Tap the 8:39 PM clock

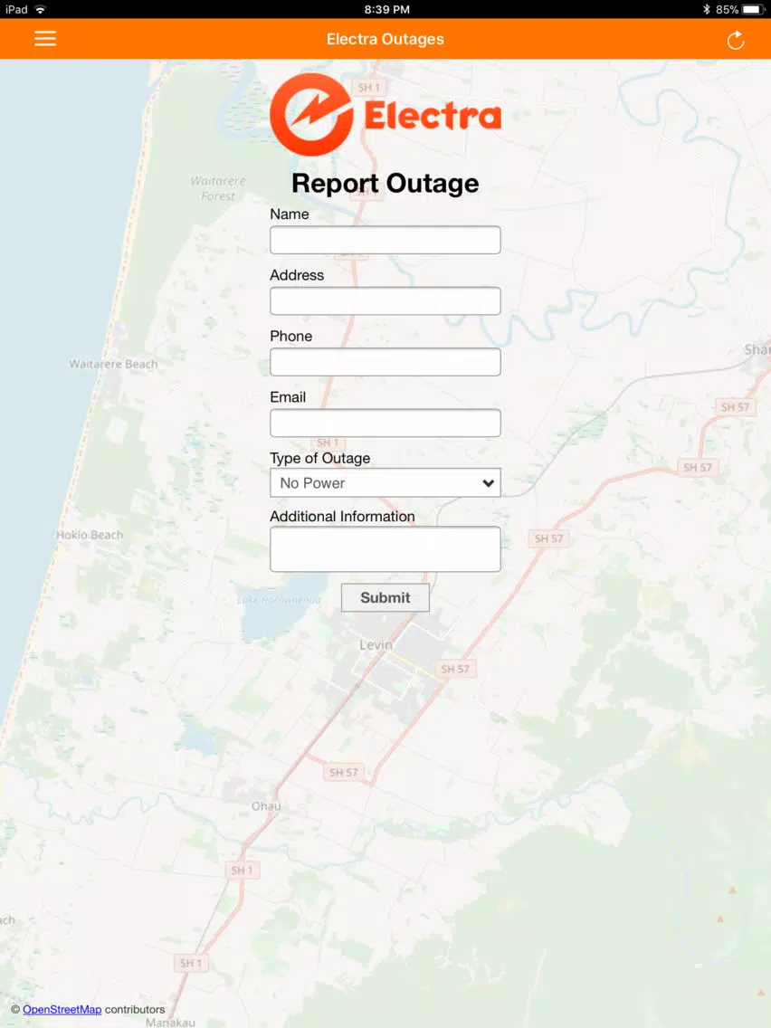(386, 9)
